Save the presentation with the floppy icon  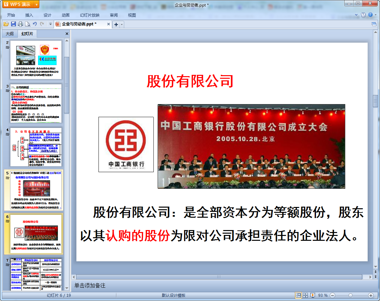[13, 24]
